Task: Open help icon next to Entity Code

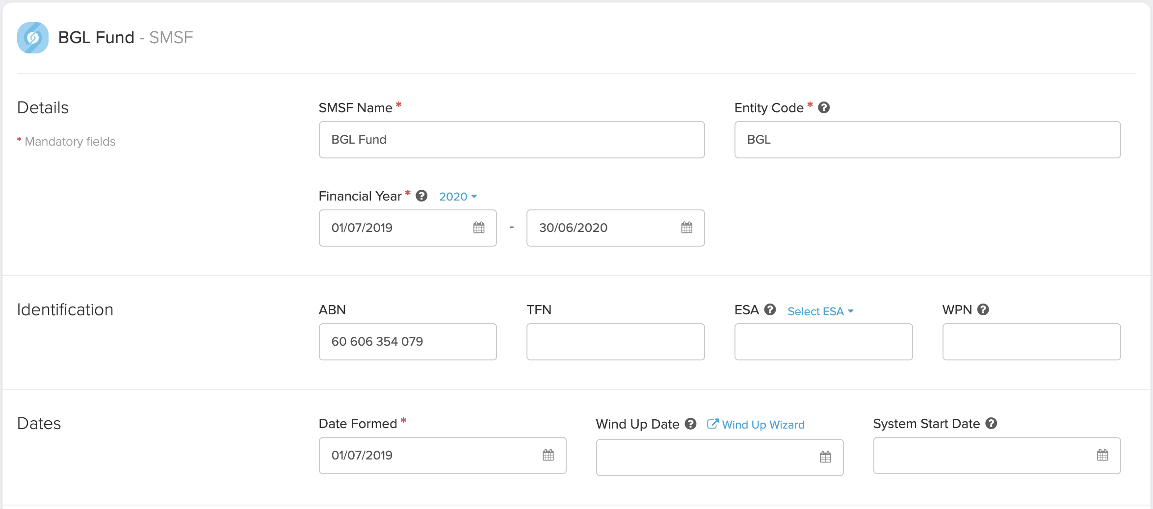Action: [824, 107]
